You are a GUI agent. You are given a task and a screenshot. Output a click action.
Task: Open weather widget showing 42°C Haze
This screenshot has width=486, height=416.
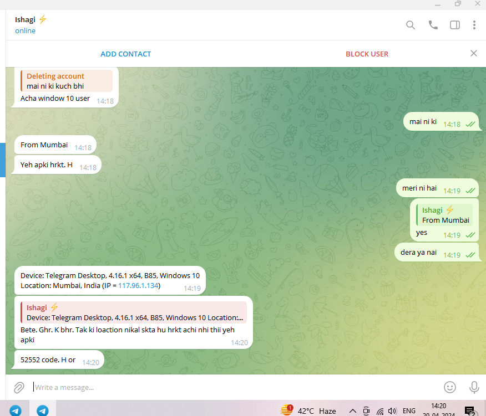click(308, 410)
